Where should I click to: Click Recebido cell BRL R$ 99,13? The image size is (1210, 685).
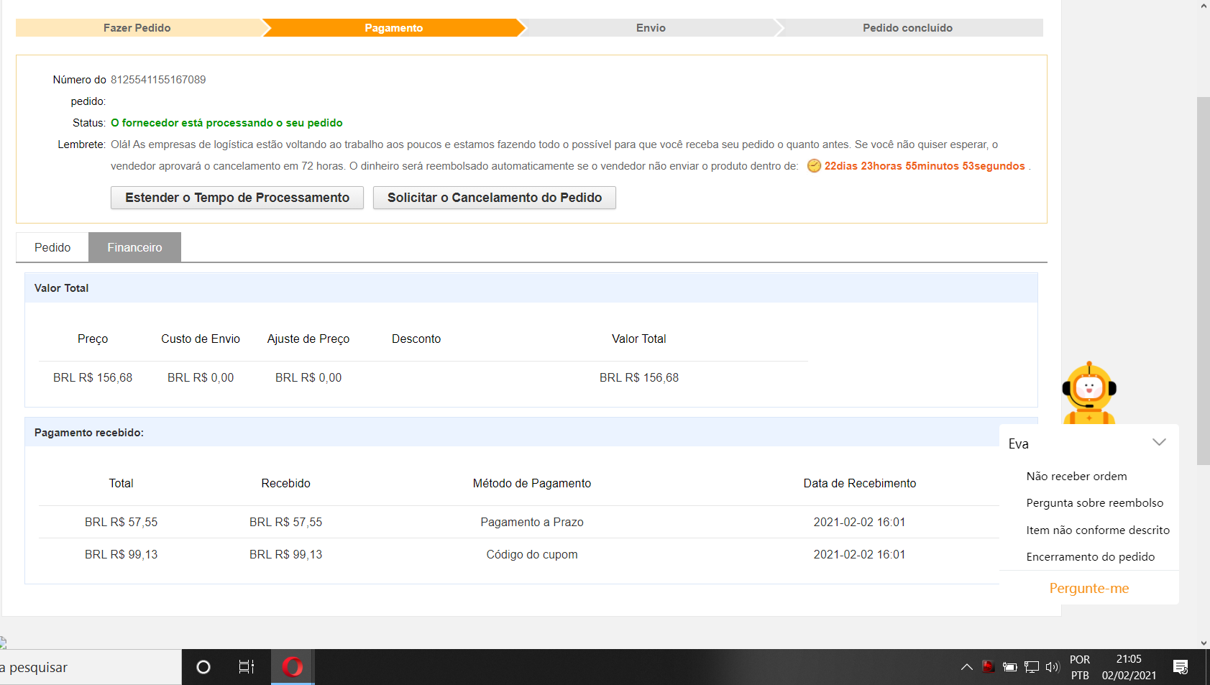point(286,554)
